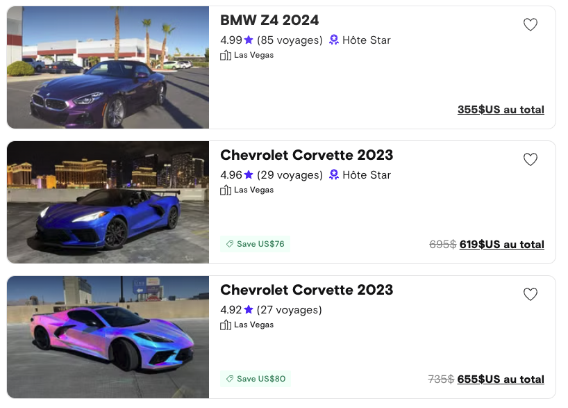Screen dimensions: 568x408
Task: Click the Save US$80 tag icon
Action: coord(230,379)
